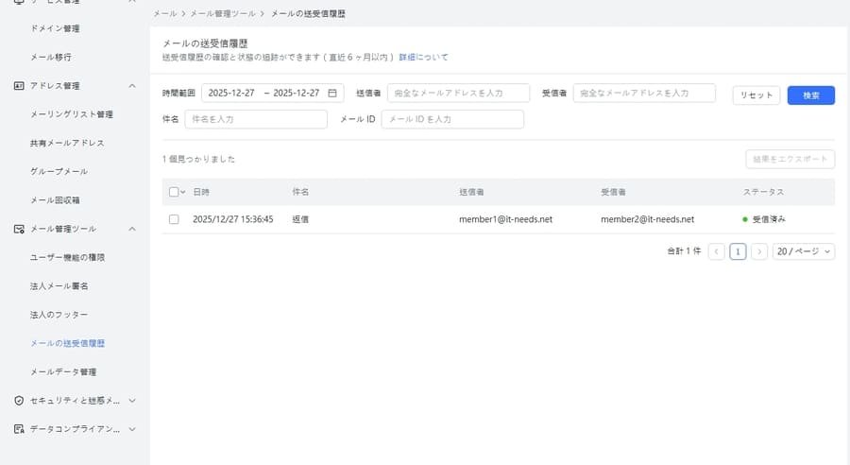850x465 pixels.
Task: Open グループメール menu item
Action: click(59, 171)
